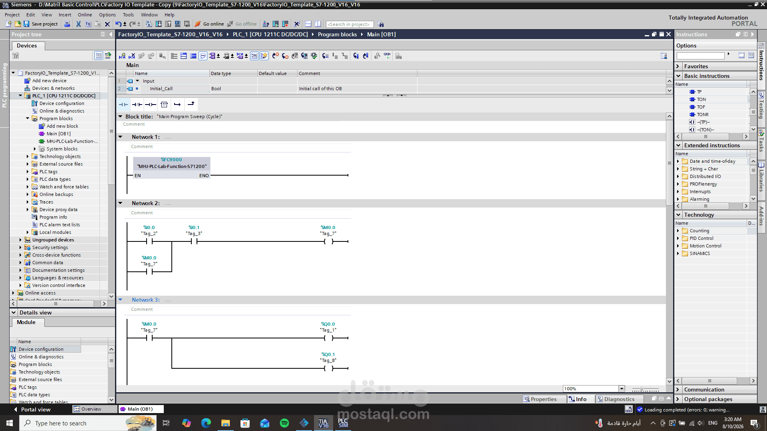Select Add new device in project tree
This screenshot has width=767, height=431.
tap(49, 81)
